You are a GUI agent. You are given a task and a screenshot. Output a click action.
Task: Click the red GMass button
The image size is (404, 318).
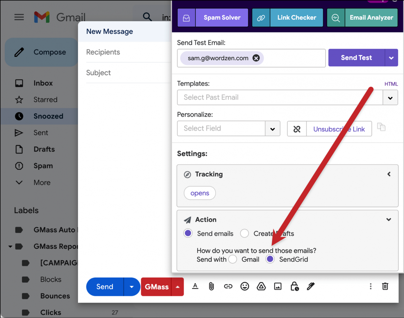[x=156, y=287]
